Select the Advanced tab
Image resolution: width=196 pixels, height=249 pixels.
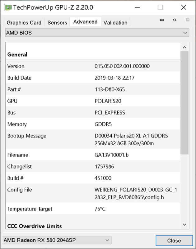pyautogui.click(x=85, y=22)
